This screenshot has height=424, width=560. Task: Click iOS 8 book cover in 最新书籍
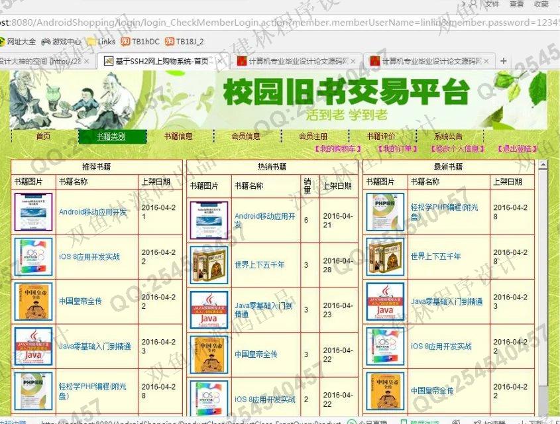point(385,346)
